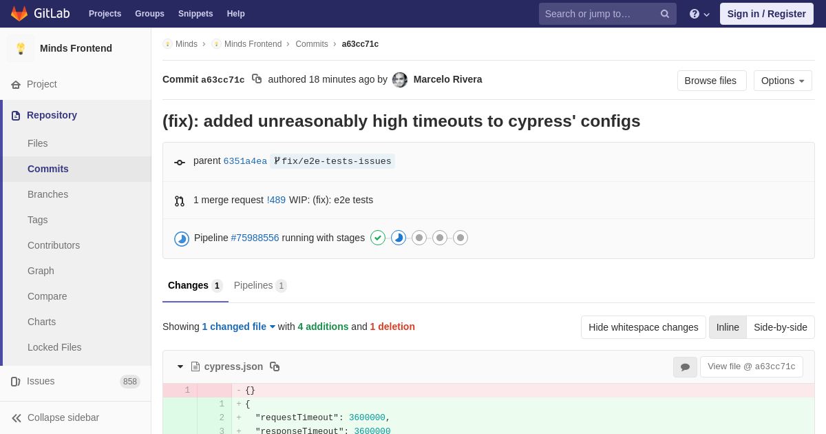Click the cypress.json file name
Screen dimensions: 826x434
(233, 366)
